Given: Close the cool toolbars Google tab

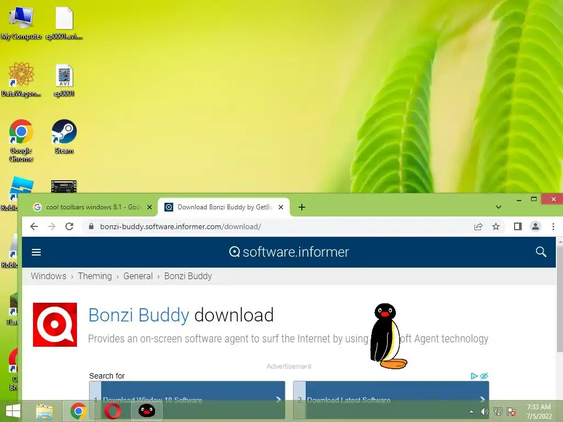Looking at the screenshot, I should (150, 207).
